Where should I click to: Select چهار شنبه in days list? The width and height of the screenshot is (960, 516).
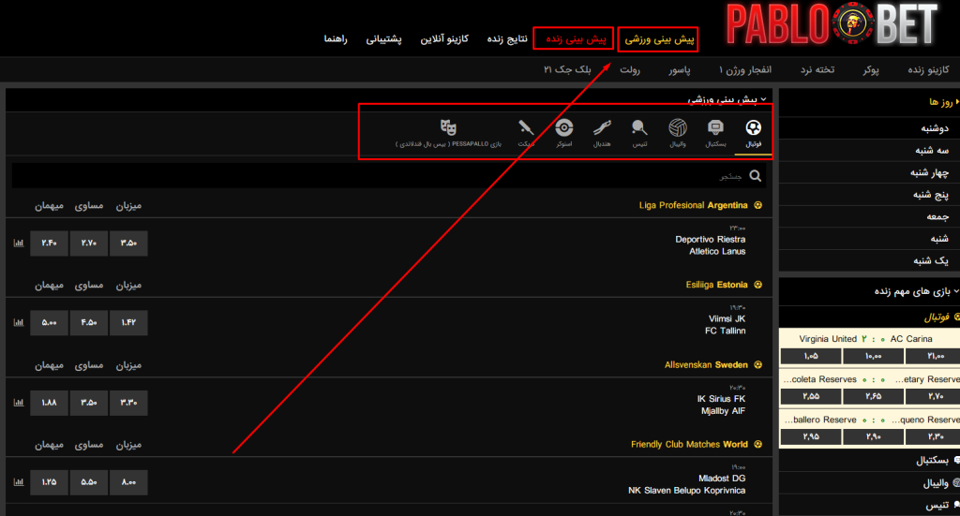coord(869,173)
